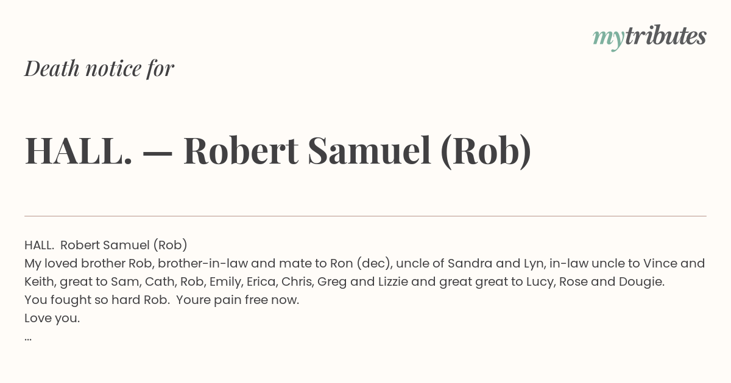Click the '(Rob)' in the large title
This screenshot has width=731, height=383.
point(486,151)
